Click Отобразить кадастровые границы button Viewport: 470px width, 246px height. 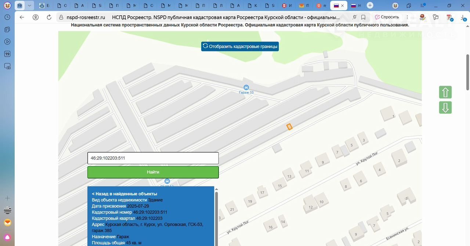240,46
